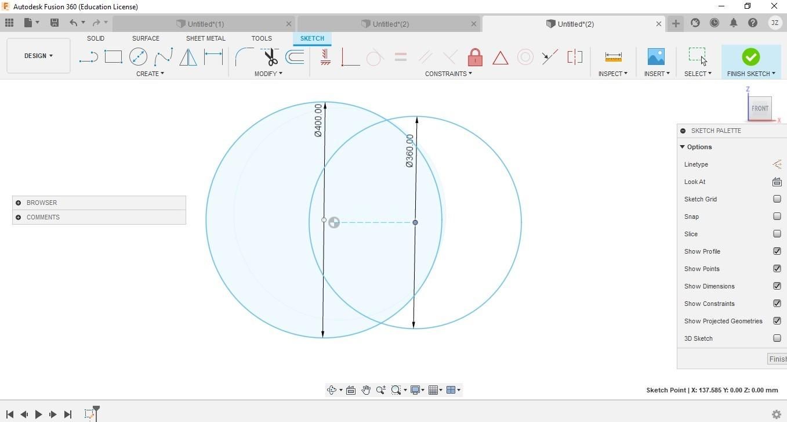
Task: Select the Line tool in Create
Action: pyautogui.click(x=88, y=57)
